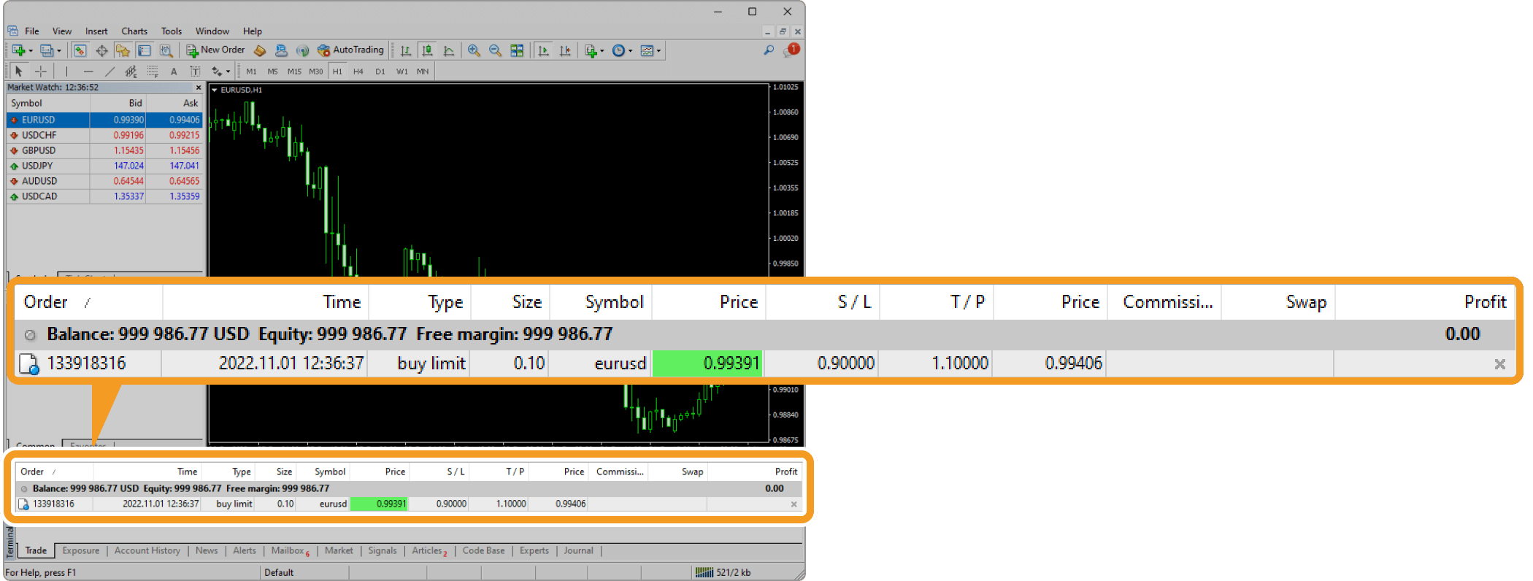This screenshot has height=581, width=1533.
Task: Open the MetaEditor book icon
Action: (260, 50)
